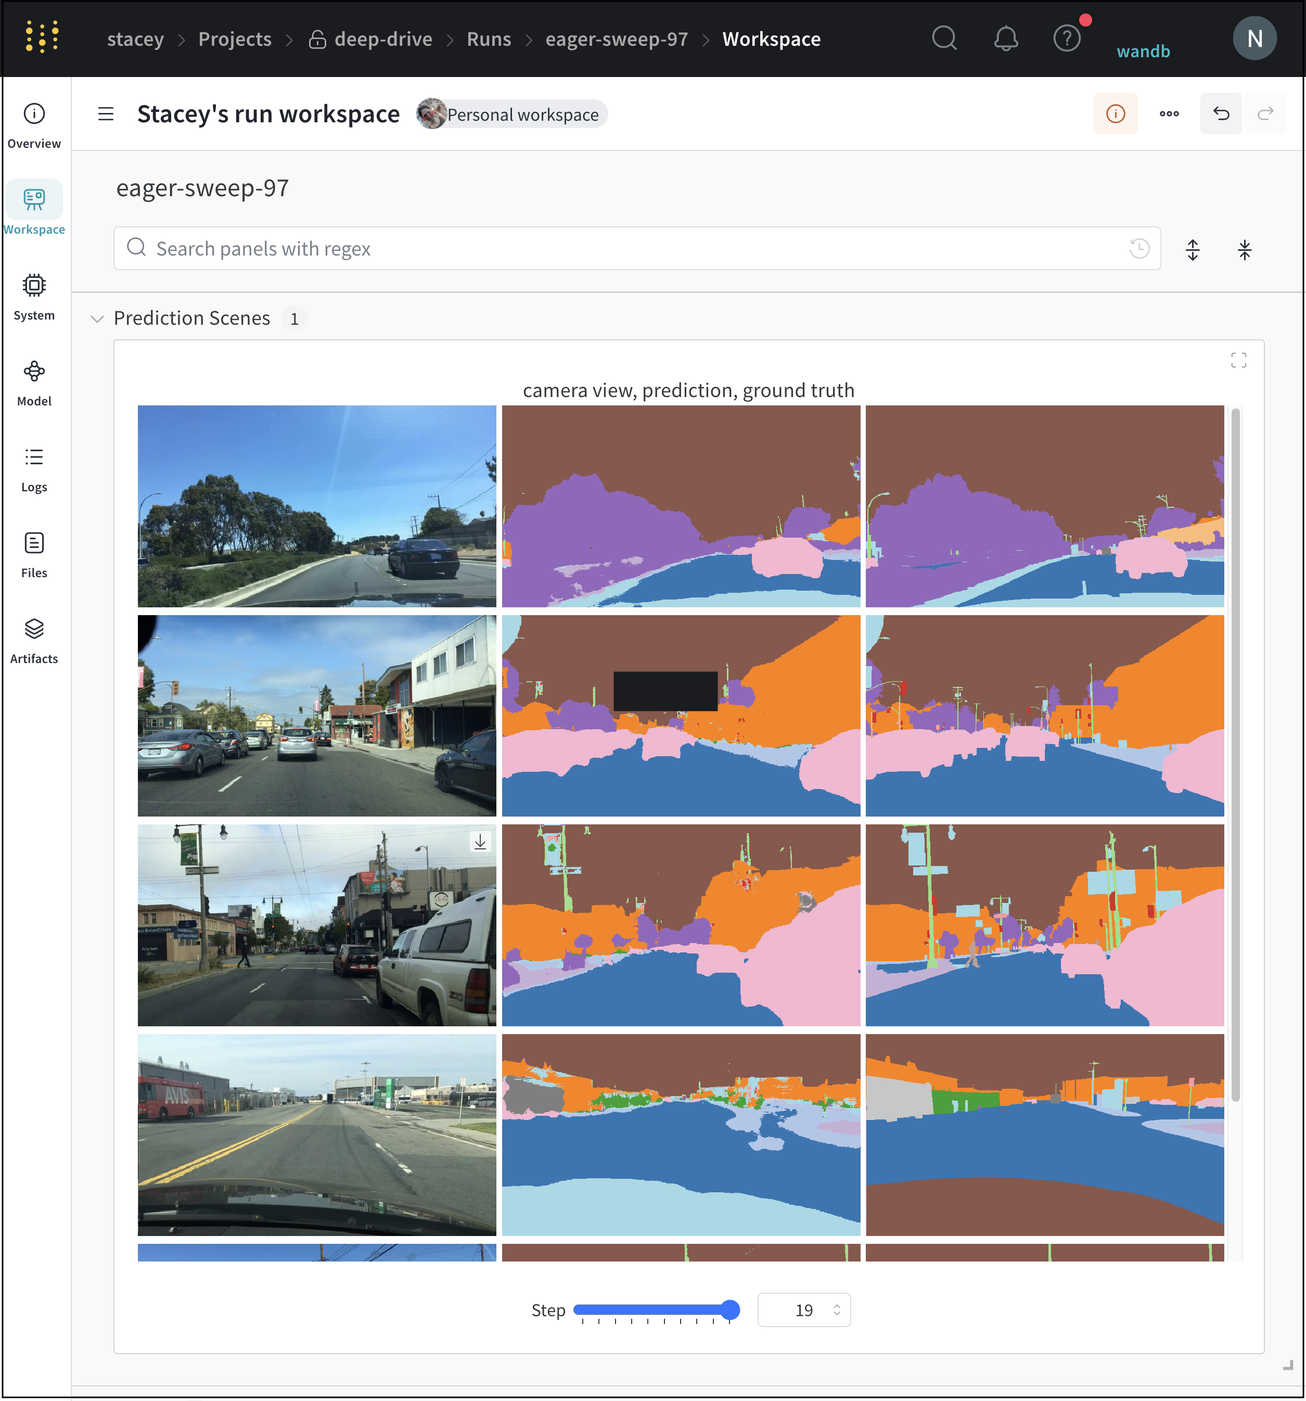Viewport: 1306px width, 1401px height.
Task: Click inside the panel search field
Action: (493, 248)
